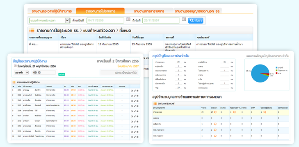
Task: Open gear settings for row 2 arriving 06:40
Action: pos(137,96)
